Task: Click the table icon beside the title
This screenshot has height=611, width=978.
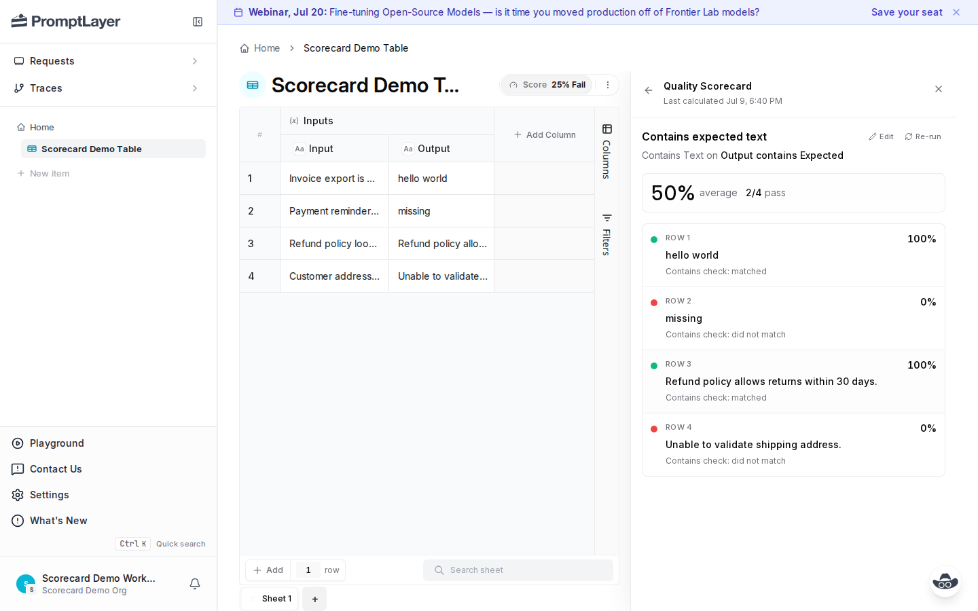Action: [x=253, y=85]
